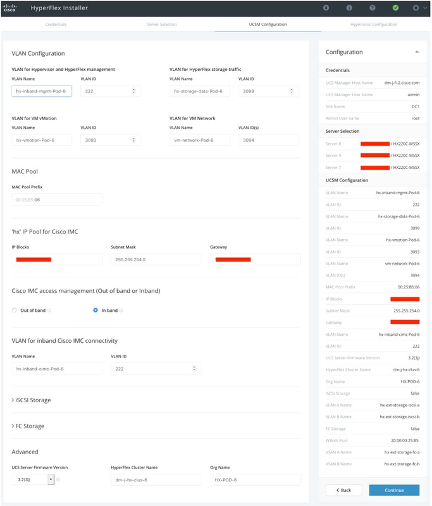This screenshot has height=506, width=432.
Task: Click hx-ext-storage-fc-b VSAN B value
Action: coord(402,464)
